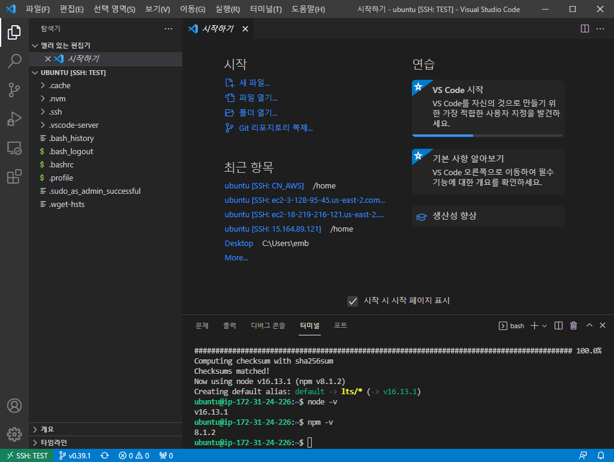Click the More... recent items link

coord(236,258)
